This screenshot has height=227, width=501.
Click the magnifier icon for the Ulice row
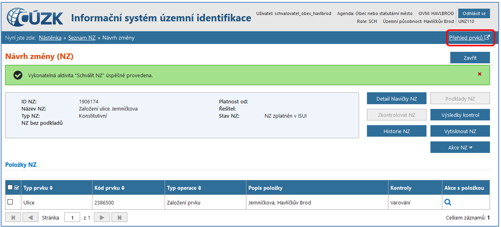point(448,202)
